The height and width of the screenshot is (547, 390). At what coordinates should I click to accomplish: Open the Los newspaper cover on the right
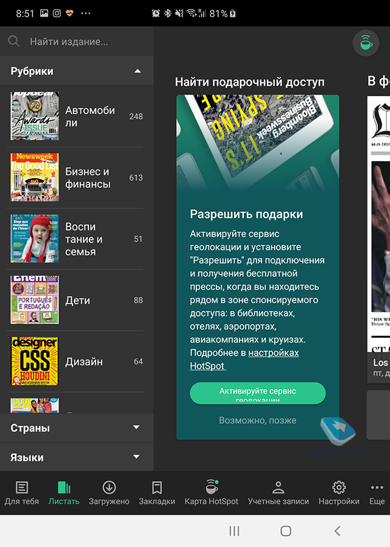pos(378,239)
